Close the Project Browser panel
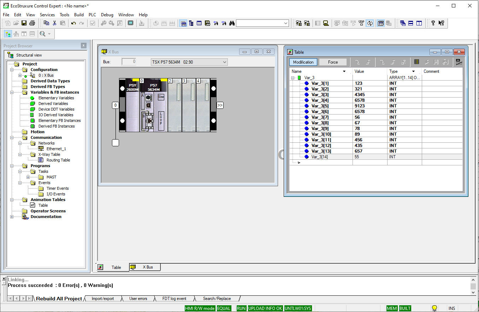Image resolution: width=479 pixels, height=312 pixels. point(84,46)
